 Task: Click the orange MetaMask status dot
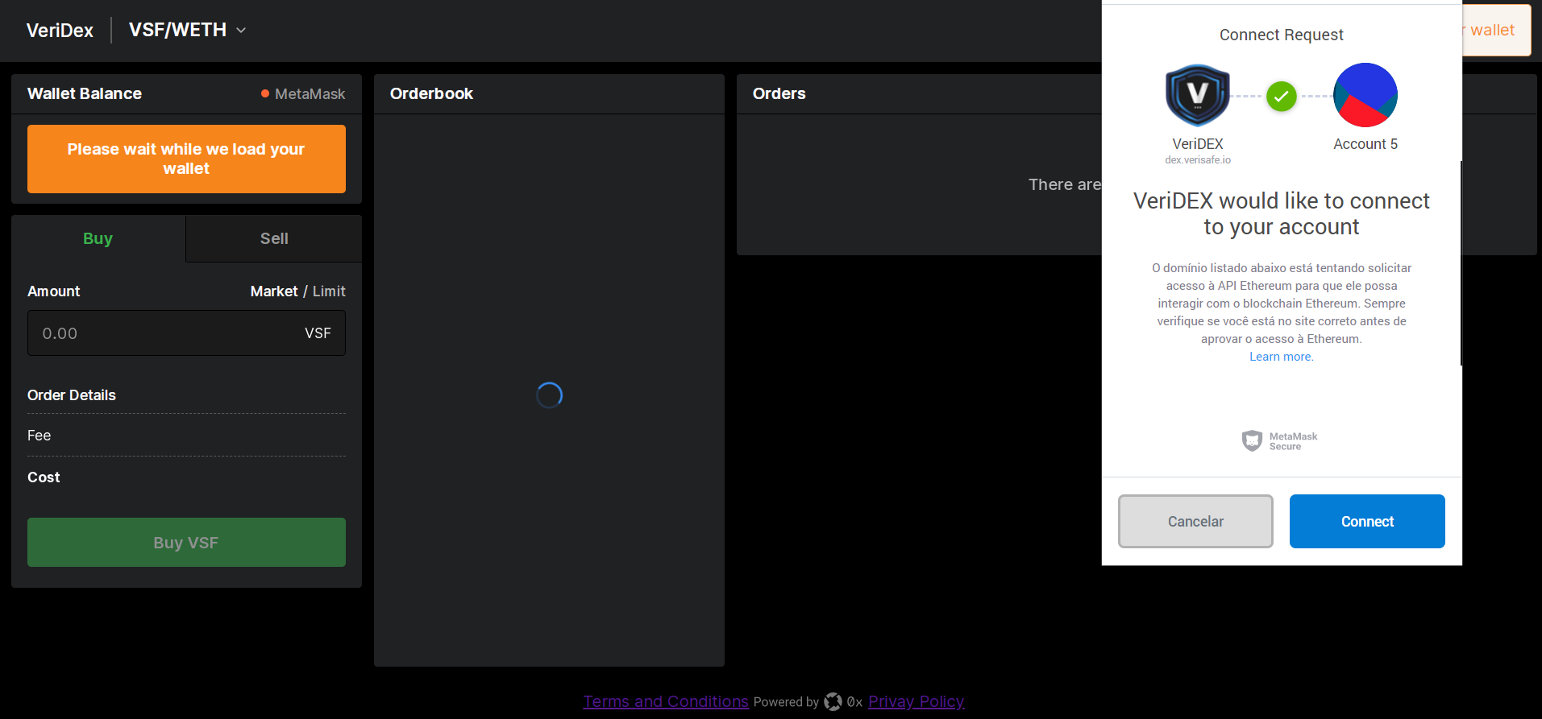click(265, 93)
